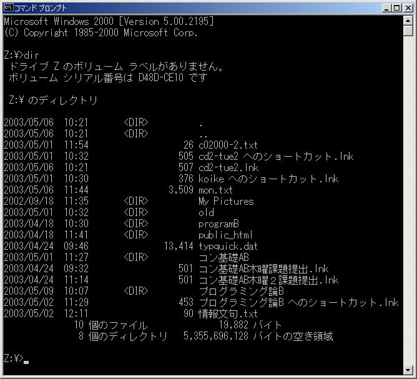Click the vertical scrollbar thumb
The width and height of the screenshot is (417, 379).
[408, 31]
